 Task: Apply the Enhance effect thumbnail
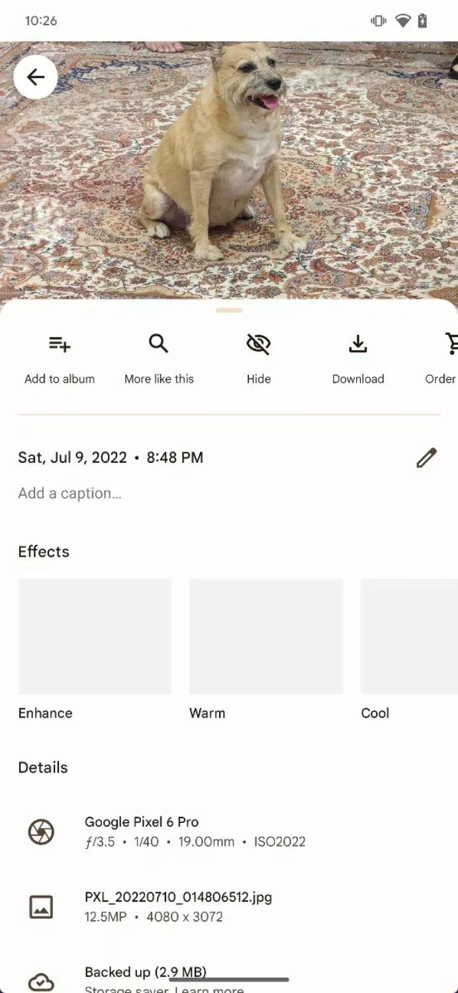[95, 636]
